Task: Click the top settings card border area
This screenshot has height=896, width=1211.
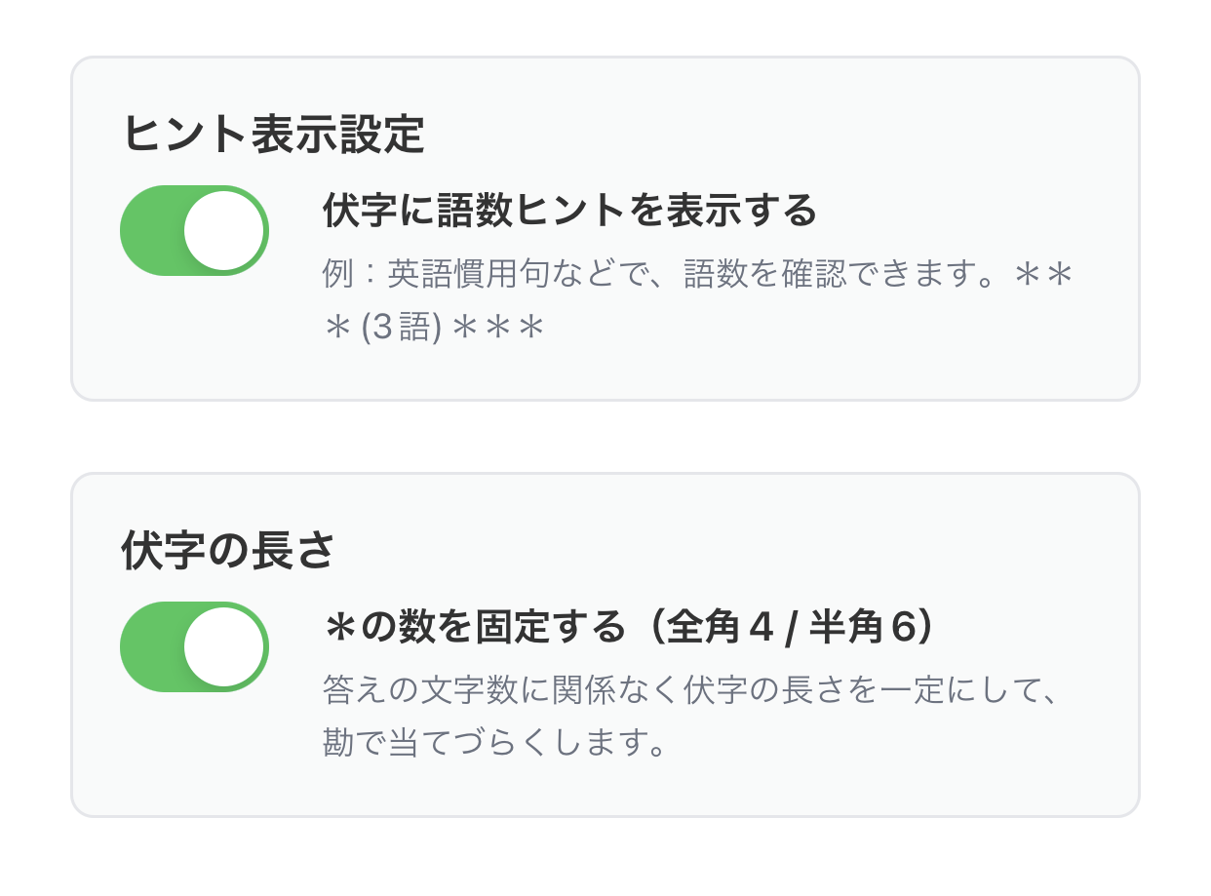Action: click(x=605, y=60)
